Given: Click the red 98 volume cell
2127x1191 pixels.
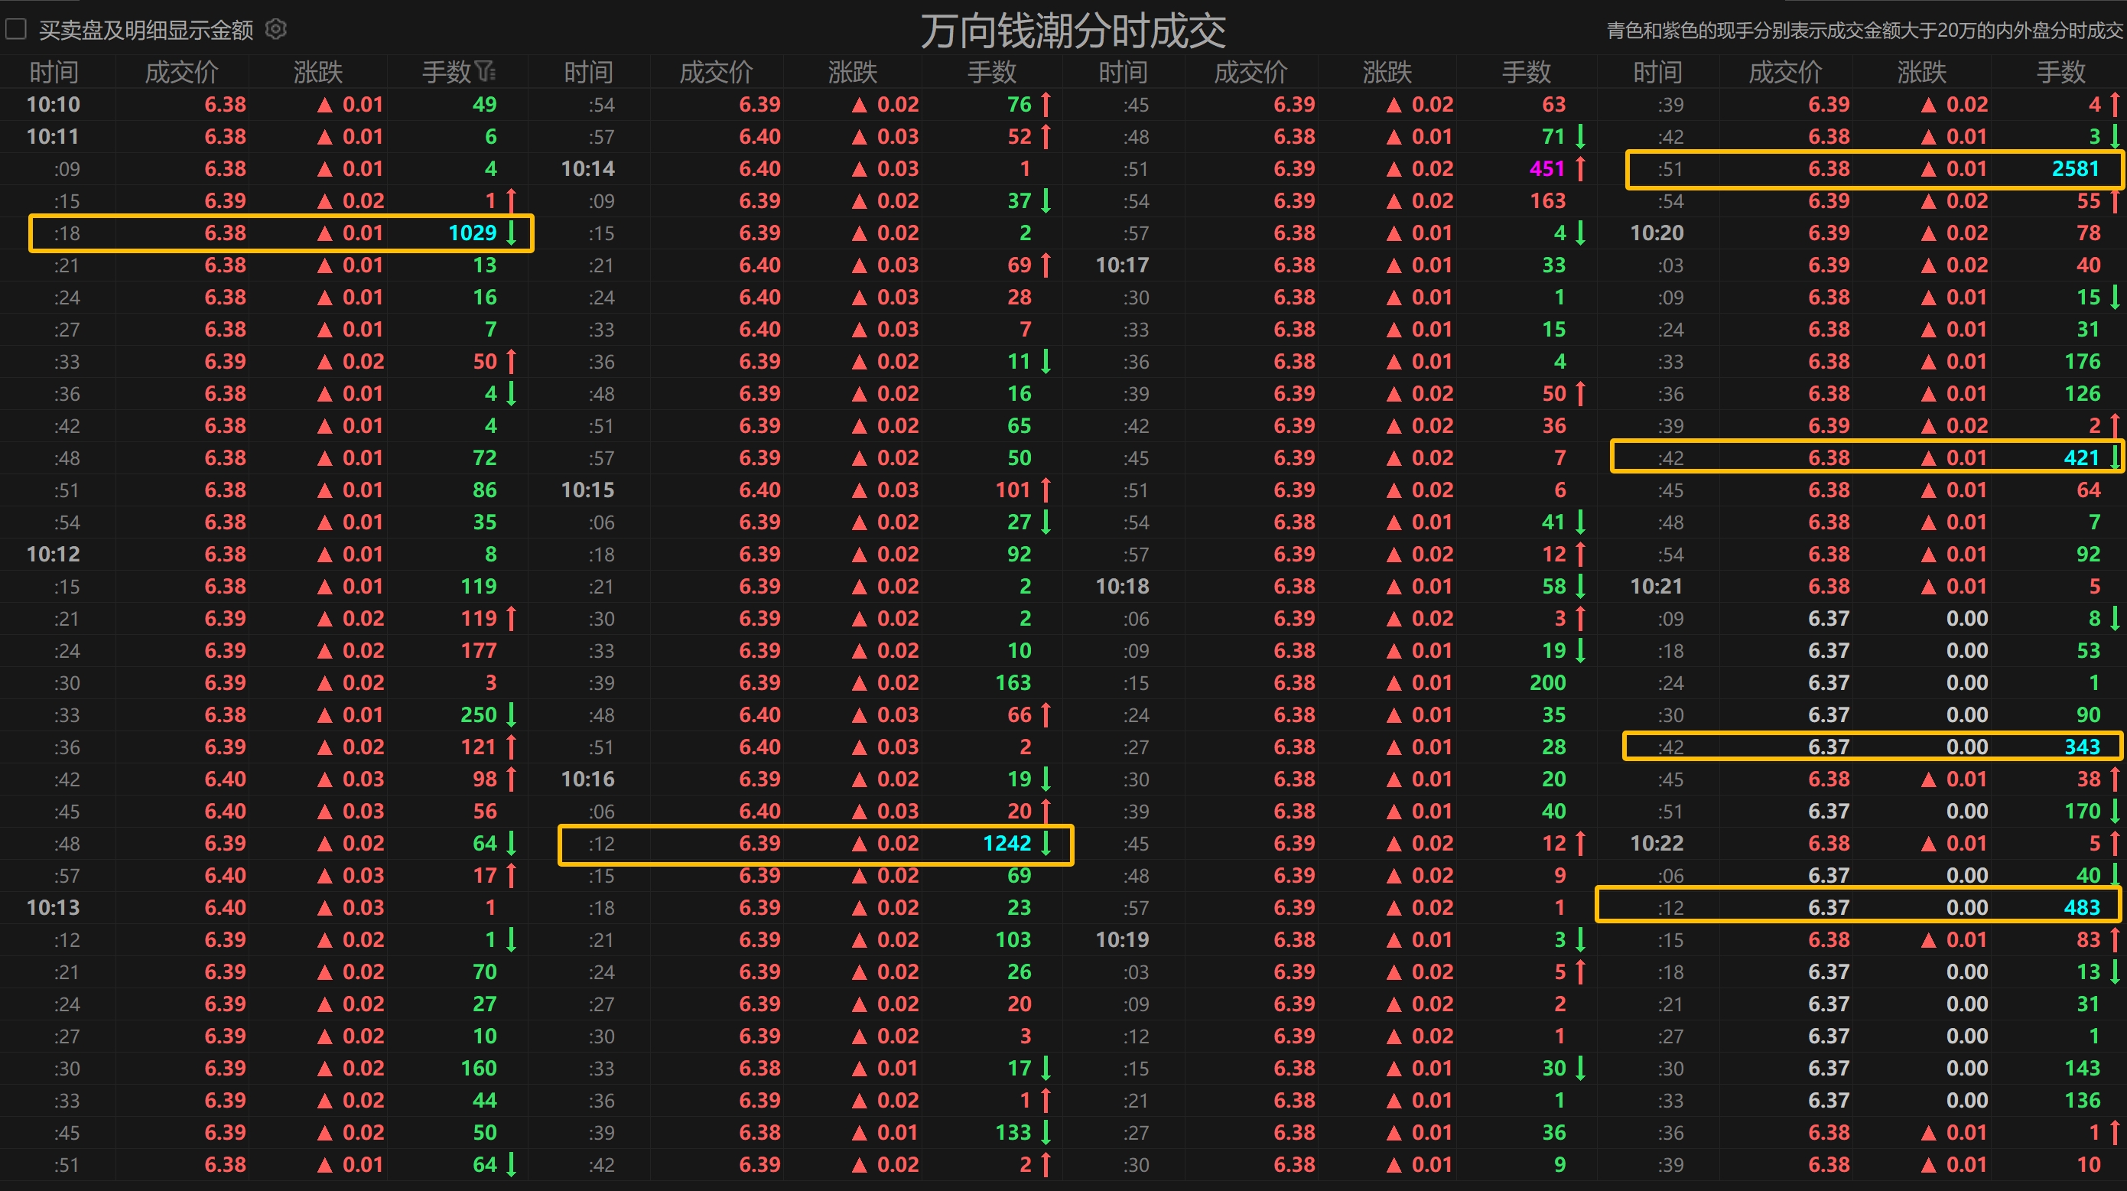Looking at the screenshot, I should (x=485, y=779).
